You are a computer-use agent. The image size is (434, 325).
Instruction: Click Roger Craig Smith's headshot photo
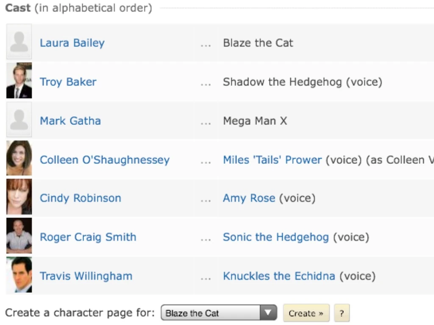pos(19,236)
